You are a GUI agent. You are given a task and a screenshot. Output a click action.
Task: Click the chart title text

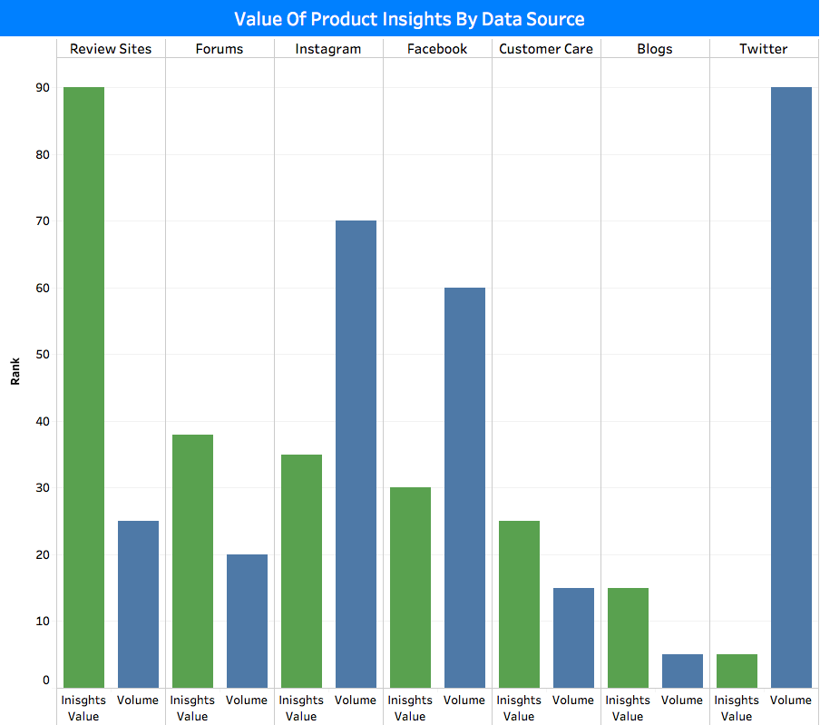point(409,19)
